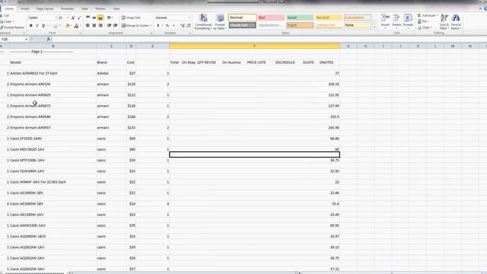
Task: Apply the Linked Cell style
Action: coord(329,25)
